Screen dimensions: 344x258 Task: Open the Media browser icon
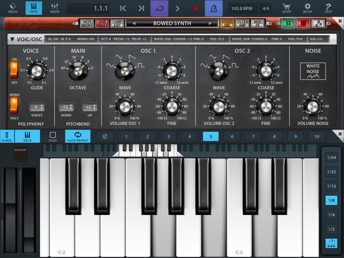tap(12, 8)
